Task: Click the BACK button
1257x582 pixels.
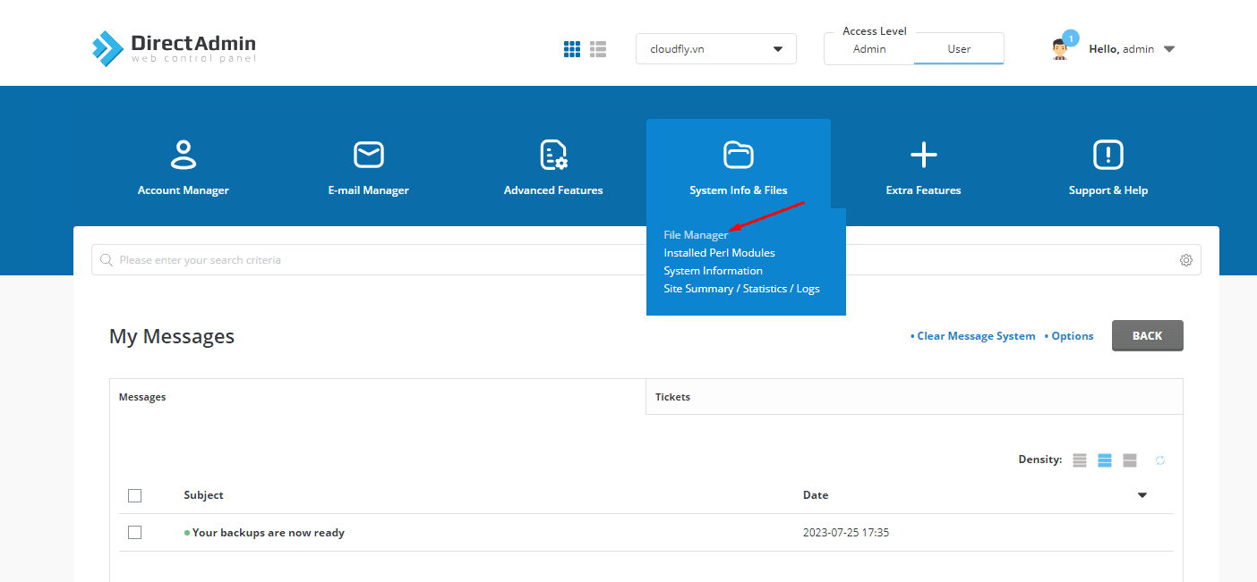Action: click(1147, 336)
